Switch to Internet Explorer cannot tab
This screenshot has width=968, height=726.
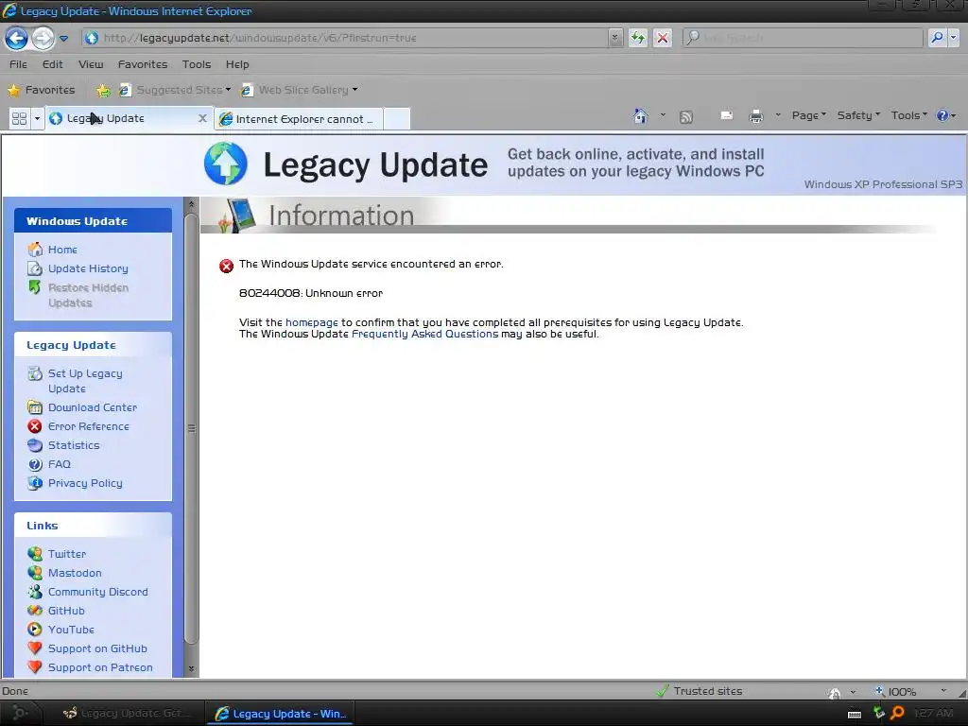click(299, 119)
